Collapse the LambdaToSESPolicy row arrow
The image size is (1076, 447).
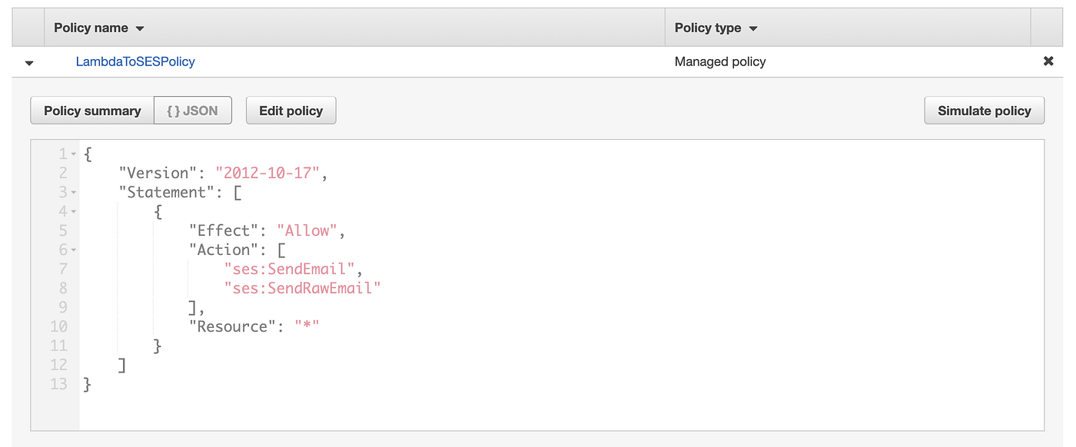point(29,62)
